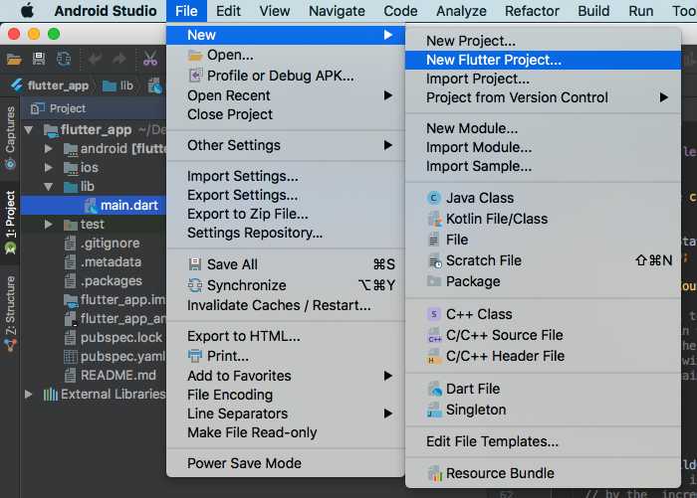
Task: Collapse the lib folder node
Action: pyautogui.click(x=48, y=187)
